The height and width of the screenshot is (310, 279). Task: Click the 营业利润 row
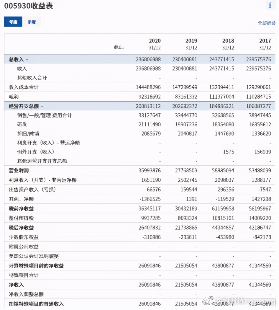(x=17, y=170)
